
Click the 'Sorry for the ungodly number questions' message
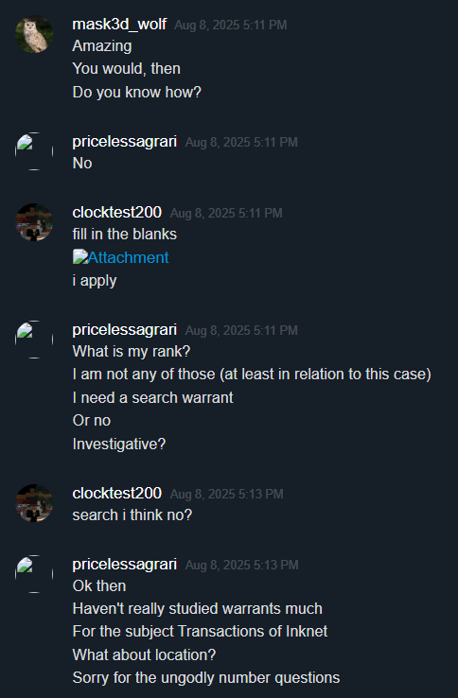[206, 677]
